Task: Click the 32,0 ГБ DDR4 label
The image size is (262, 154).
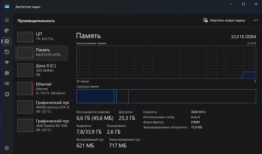Action: (x=243, y=37)
